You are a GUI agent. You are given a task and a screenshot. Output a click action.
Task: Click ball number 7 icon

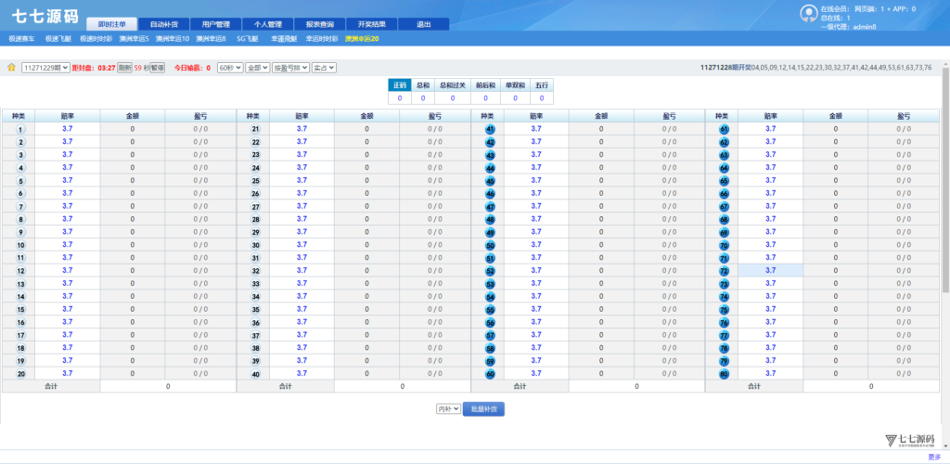21,207
